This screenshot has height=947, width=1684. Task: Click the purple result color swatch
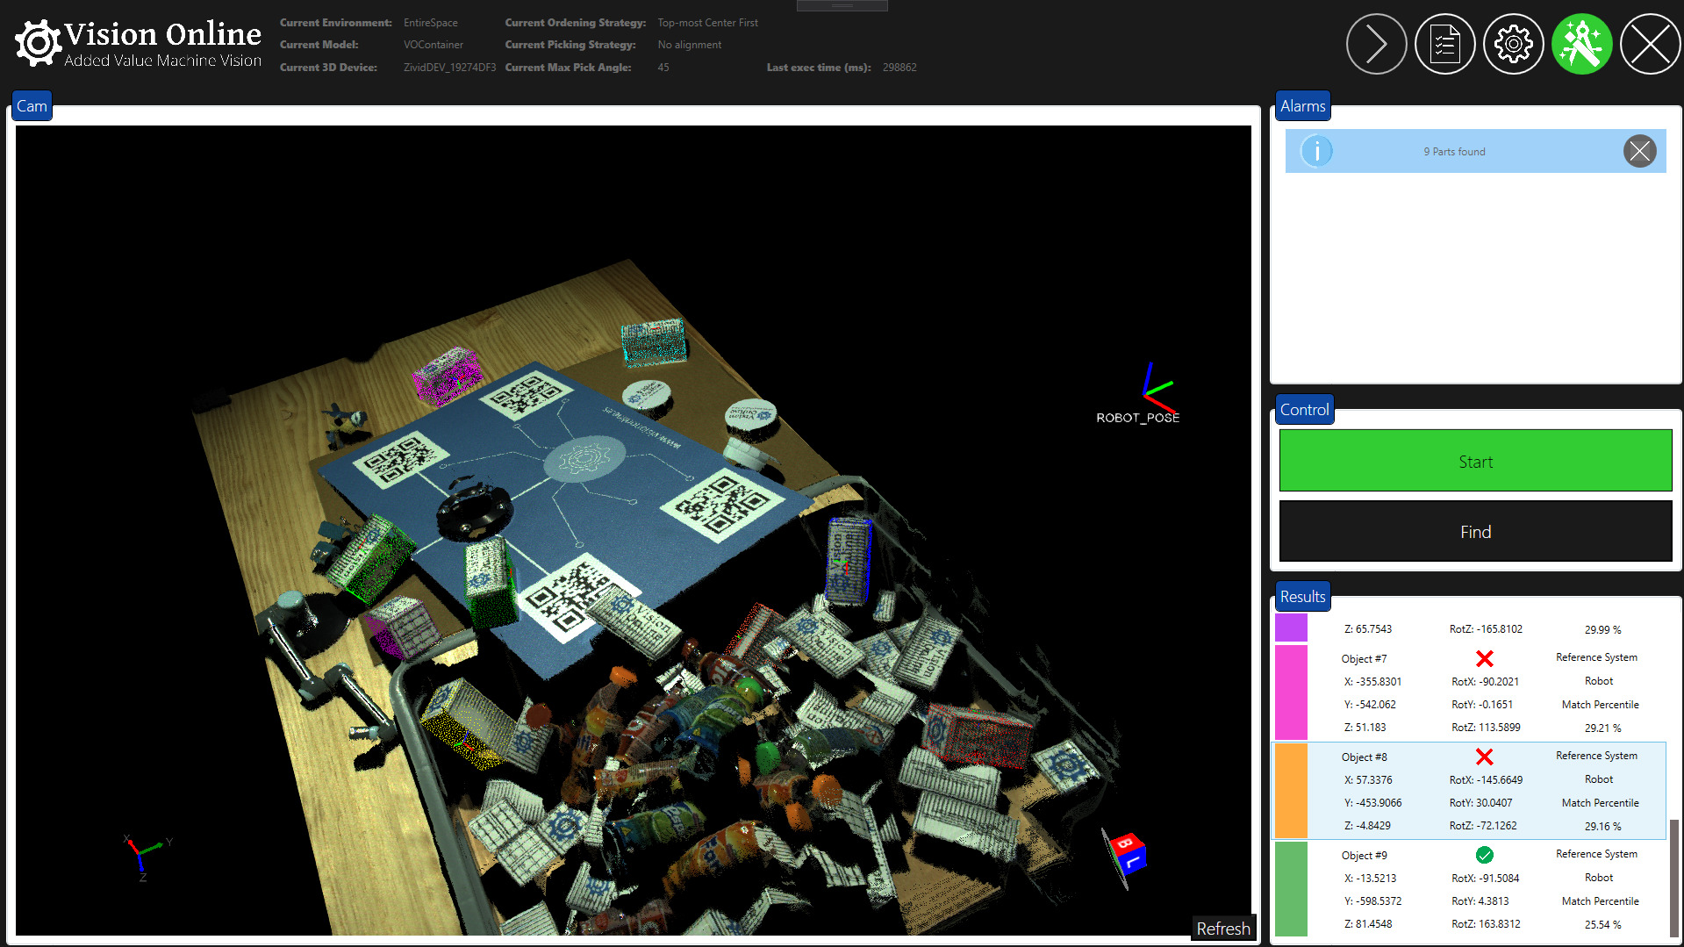(1291, 628)
